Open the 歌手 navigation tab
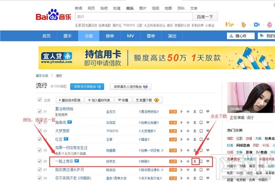This screenshot has height=182, width=275. [x=68, y=36]
